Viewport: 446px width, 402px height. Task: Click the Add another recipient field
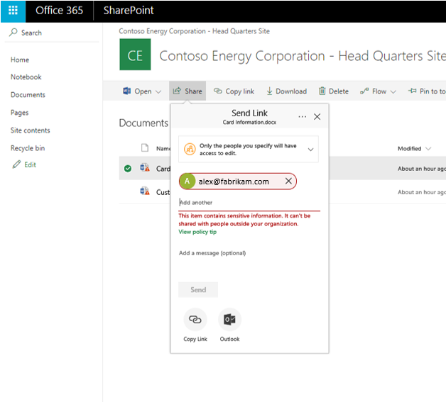coord(249,203)
